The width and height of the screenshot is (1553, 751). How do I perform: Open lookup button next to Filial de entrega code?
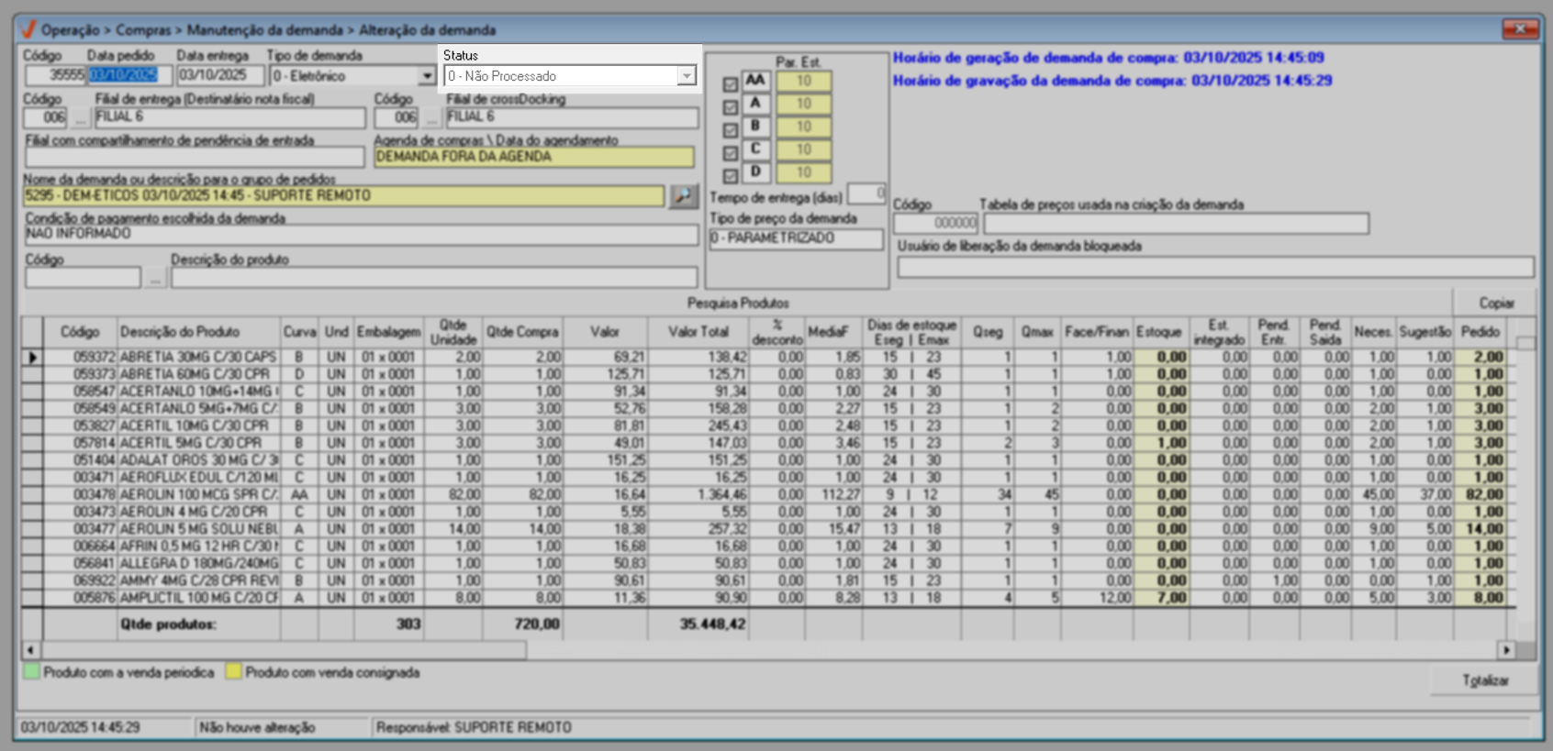coord(81,118)
